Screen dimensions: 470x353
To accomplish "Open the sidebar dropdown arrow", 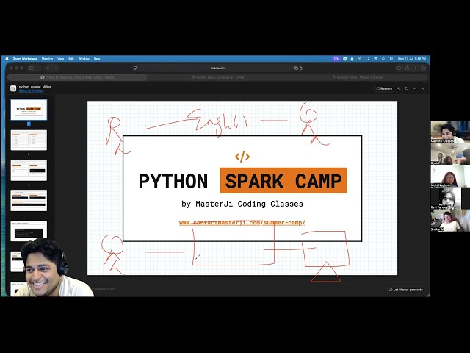I will (x=37, y=68).
